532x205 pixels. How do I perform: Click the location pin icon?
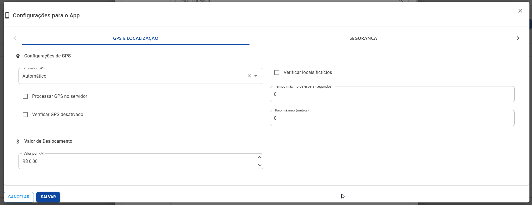(18, 56)
